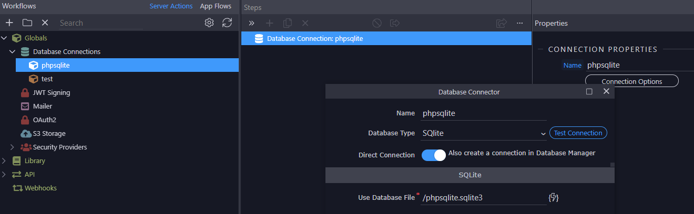Expand the Security Providers node
694x214 pixels.
tap(13, 147)
